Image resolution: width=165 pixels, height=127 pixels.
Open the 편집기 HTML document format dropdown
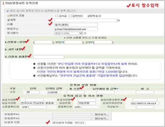[69, 33]
